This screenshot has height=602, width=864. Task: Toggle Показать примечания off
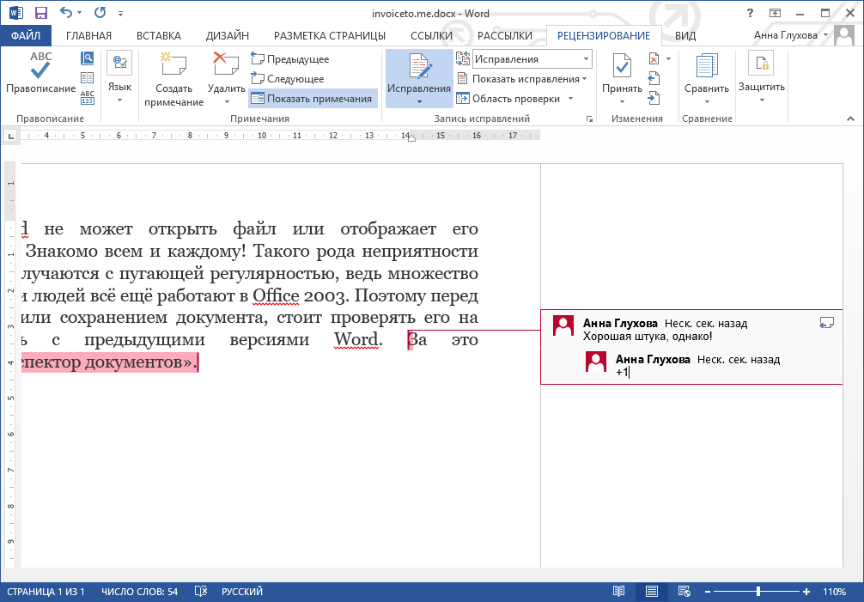314,98
